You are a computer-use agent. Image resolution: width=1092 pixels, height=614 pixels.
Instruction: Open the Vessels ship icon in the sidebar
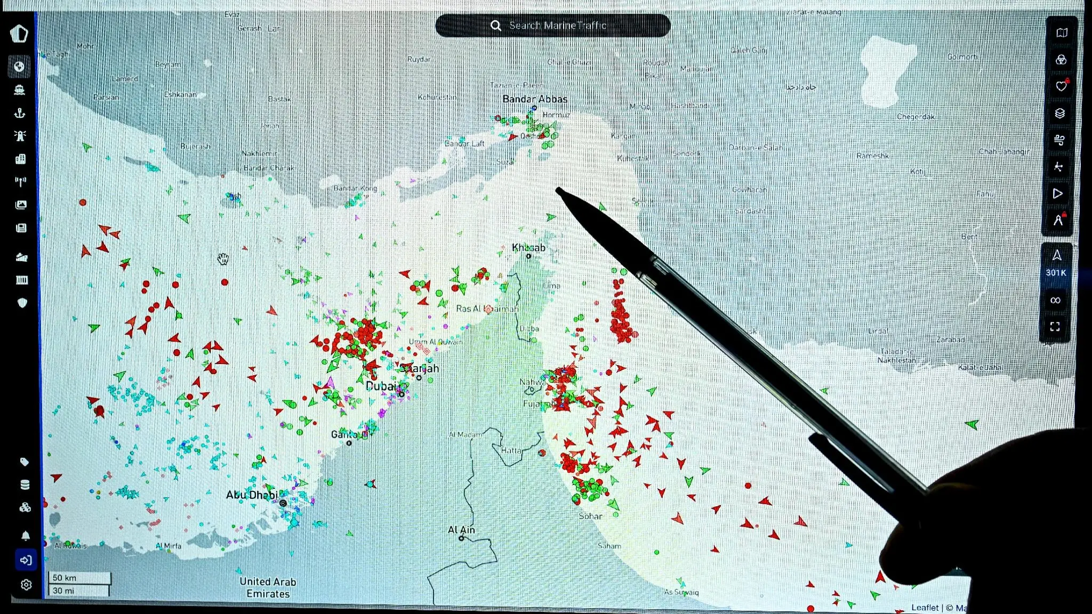pyautogui.click(x=20, y=90)
